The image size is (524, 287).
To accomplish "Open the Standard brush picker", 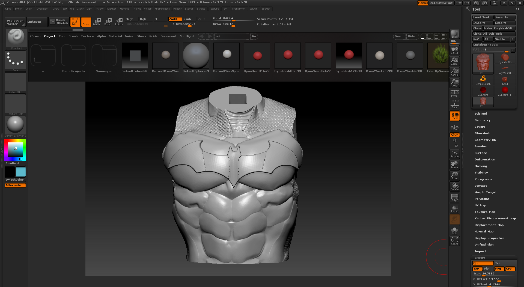I will click(16, 39).
